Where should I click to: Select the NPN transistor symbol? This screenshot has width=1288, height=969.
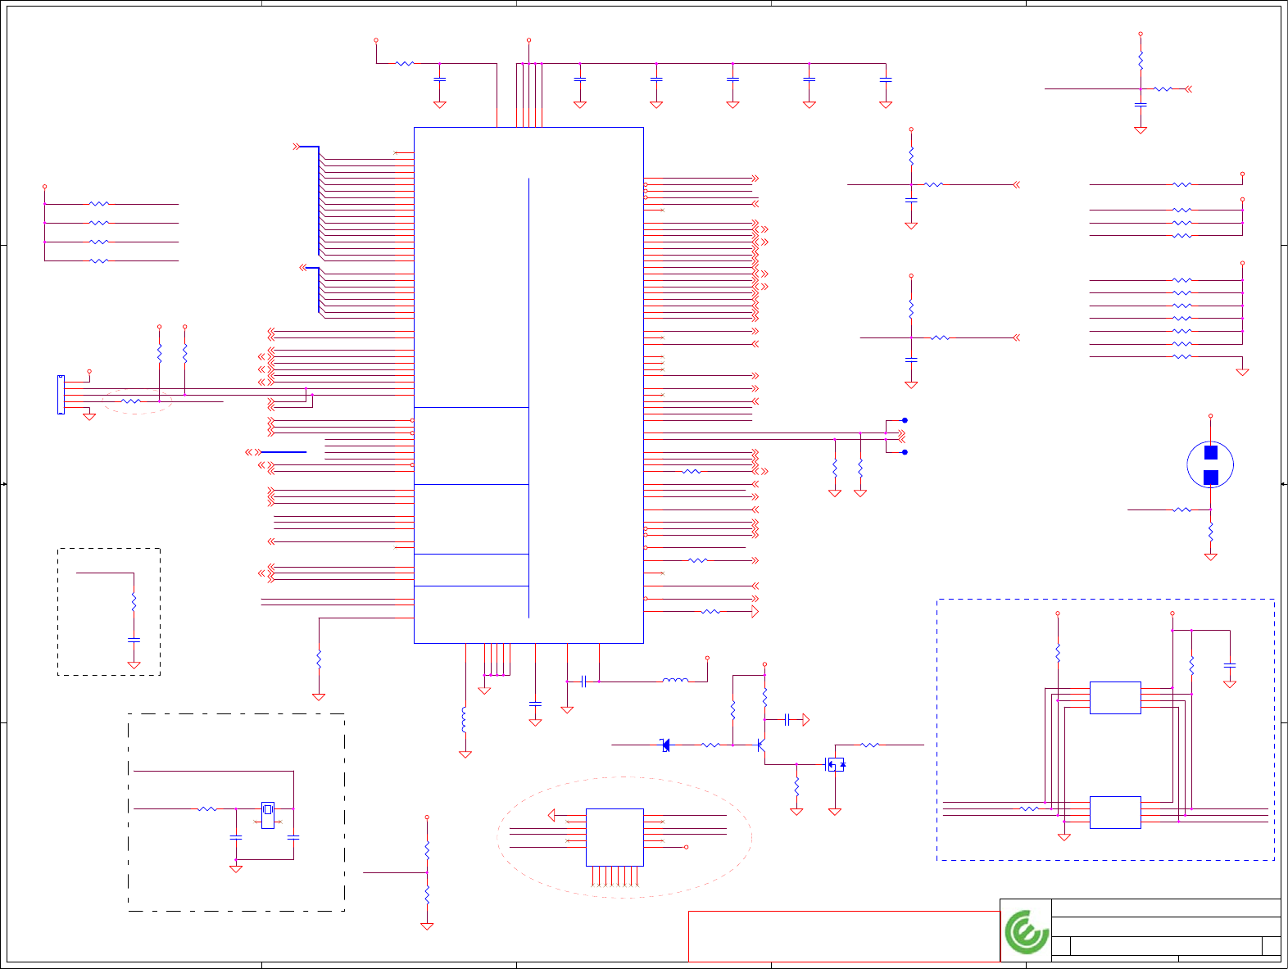coord(761,745)
